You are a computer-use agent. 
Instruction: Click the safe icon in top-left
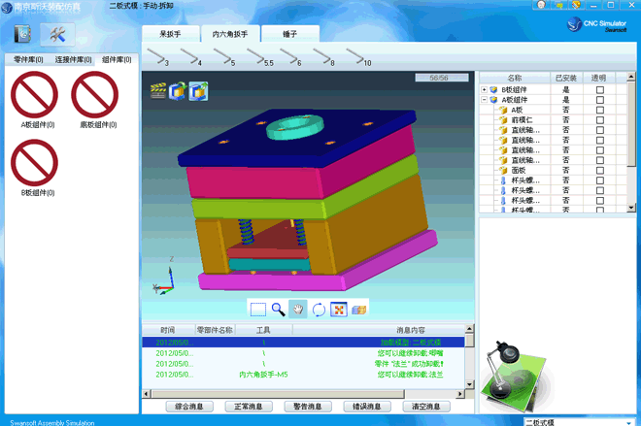click(22, 35)
